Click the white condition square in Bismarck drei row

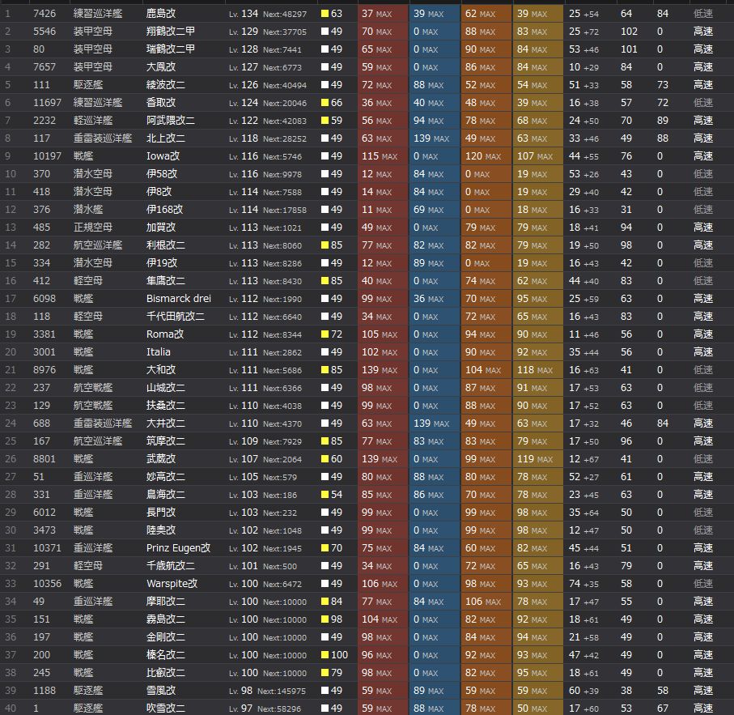(325, 299)
